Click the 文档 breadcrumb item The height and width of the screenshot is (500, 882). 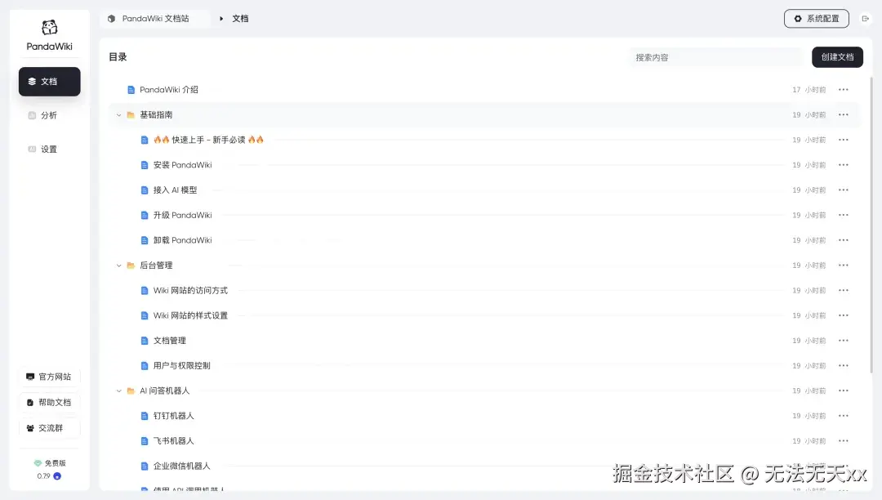[240, 19]
